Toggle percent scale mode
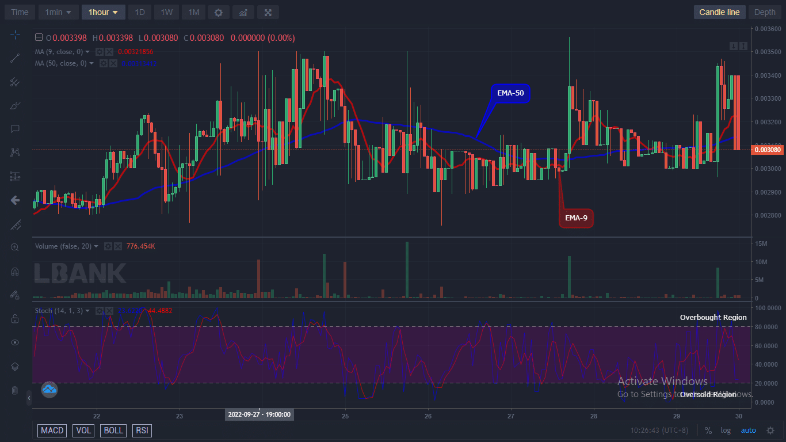 click(708, 430)
